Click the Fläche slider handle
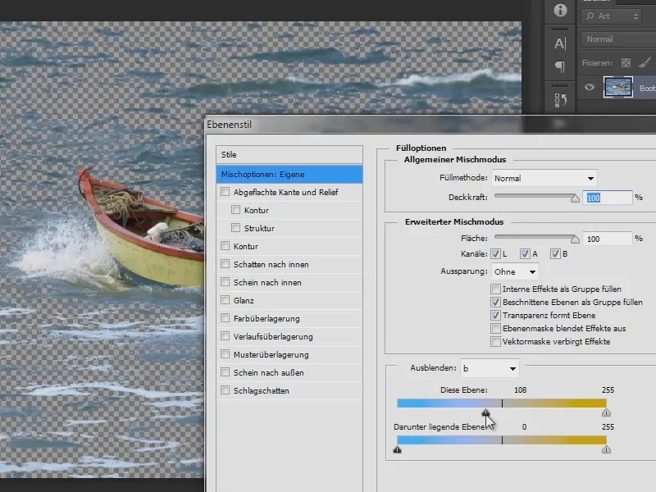This screenshot has width=656, height=492. click(576, 239)
